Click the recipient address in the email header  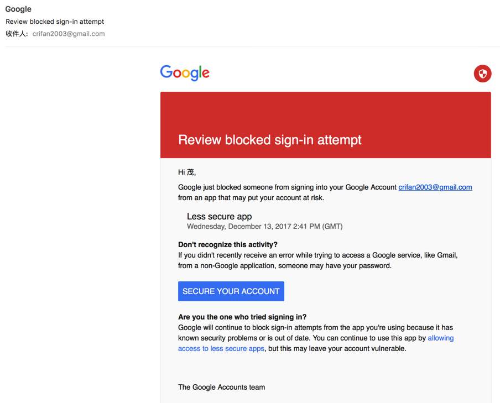[x=69, y=34]
